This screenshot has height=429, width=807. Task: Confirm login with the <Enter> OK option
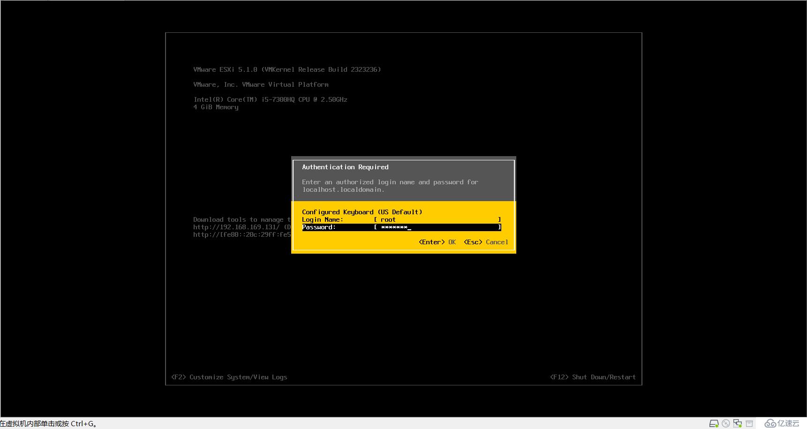[437, 242]
